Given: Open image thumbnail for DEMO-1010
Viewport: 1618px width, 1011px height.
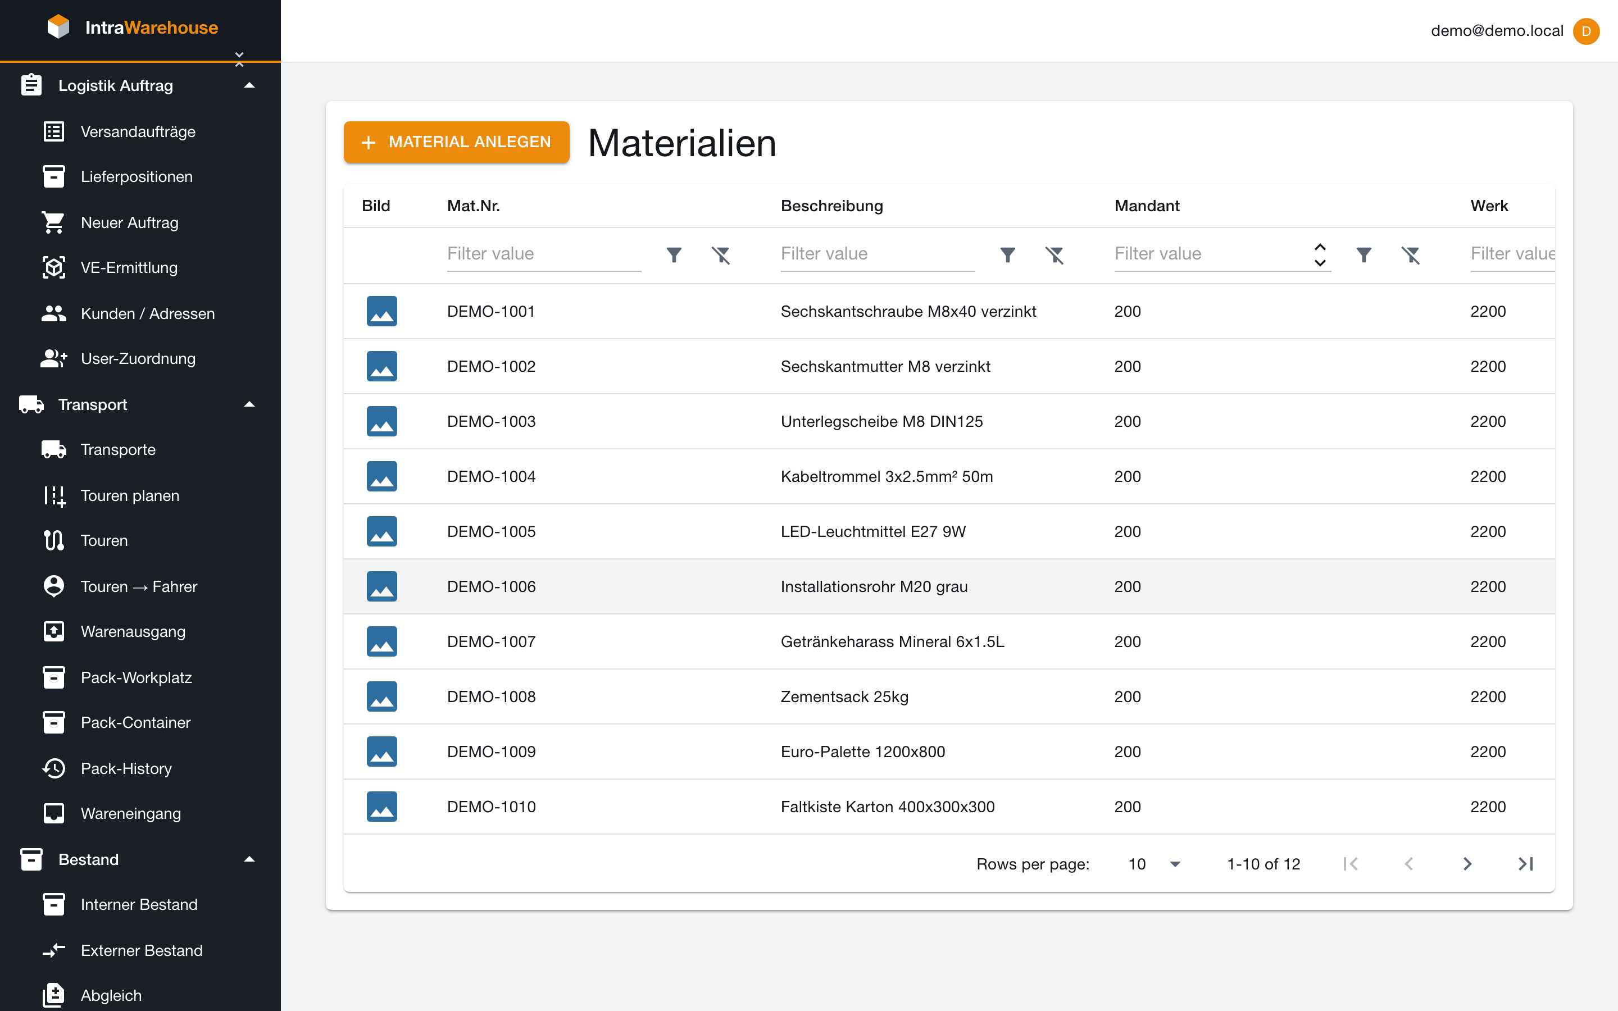Looking at the screenshot, I should (x=382, y=807).
